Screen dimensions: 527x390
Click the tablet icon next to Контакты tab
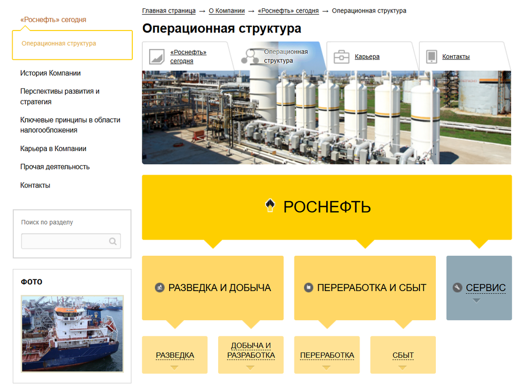pos(432,57)
